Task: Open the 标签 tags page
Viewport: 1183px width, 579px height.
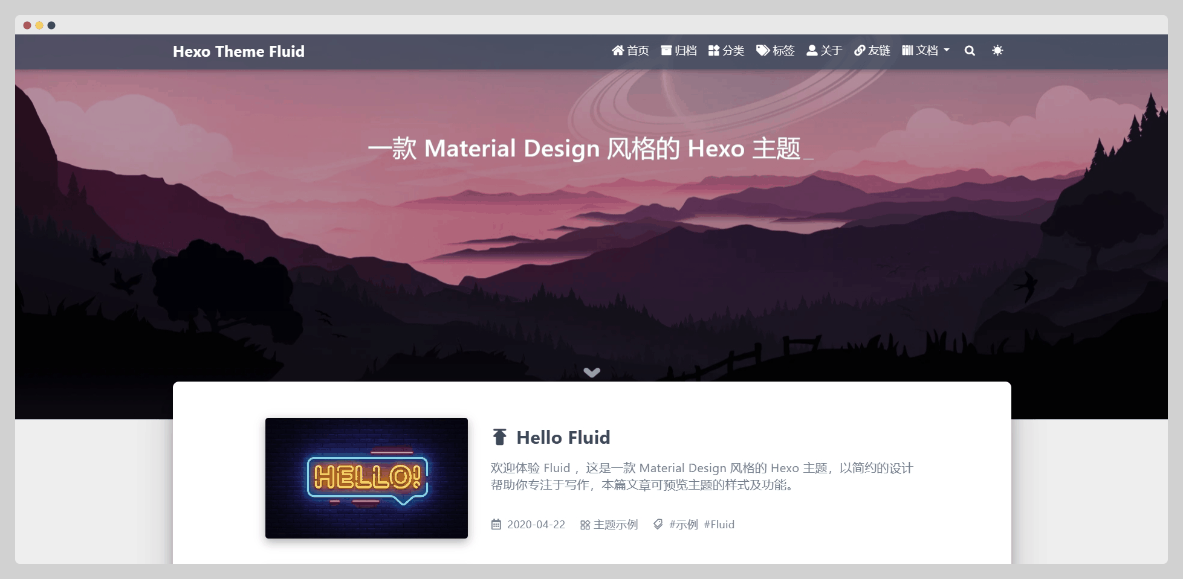Action: (776, 51)
